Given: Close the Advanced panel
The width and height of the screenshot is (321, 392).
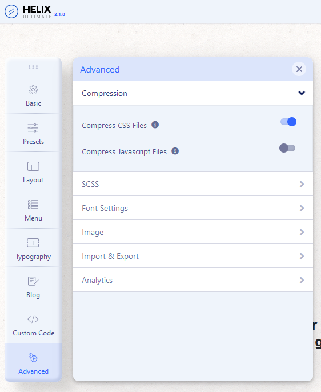Looking at the screenshot, I should click(x=299, y=69).
